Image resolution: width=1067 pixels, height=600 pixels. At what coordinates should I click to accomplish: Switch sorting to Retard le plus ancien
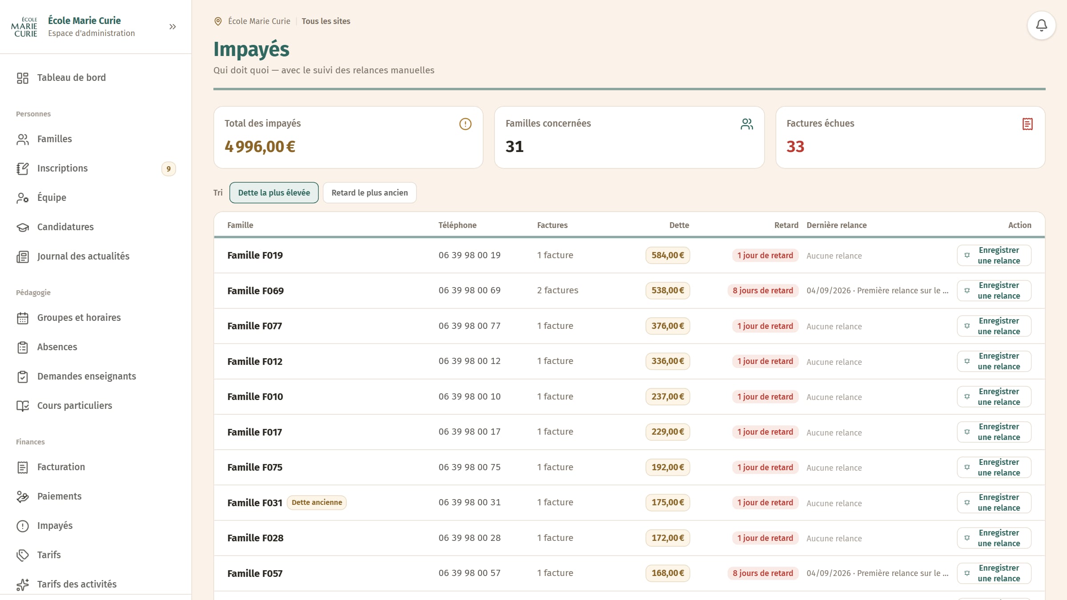pos(369,192)
